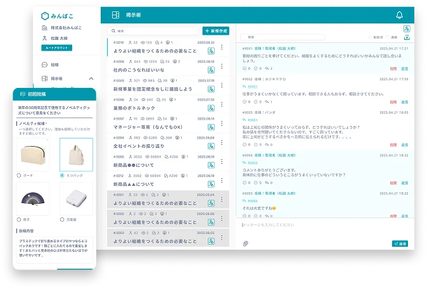Click the attachment paperclip icon
Image resolution: width=427 pixels, height=289 pixels.
coord(245,243)
